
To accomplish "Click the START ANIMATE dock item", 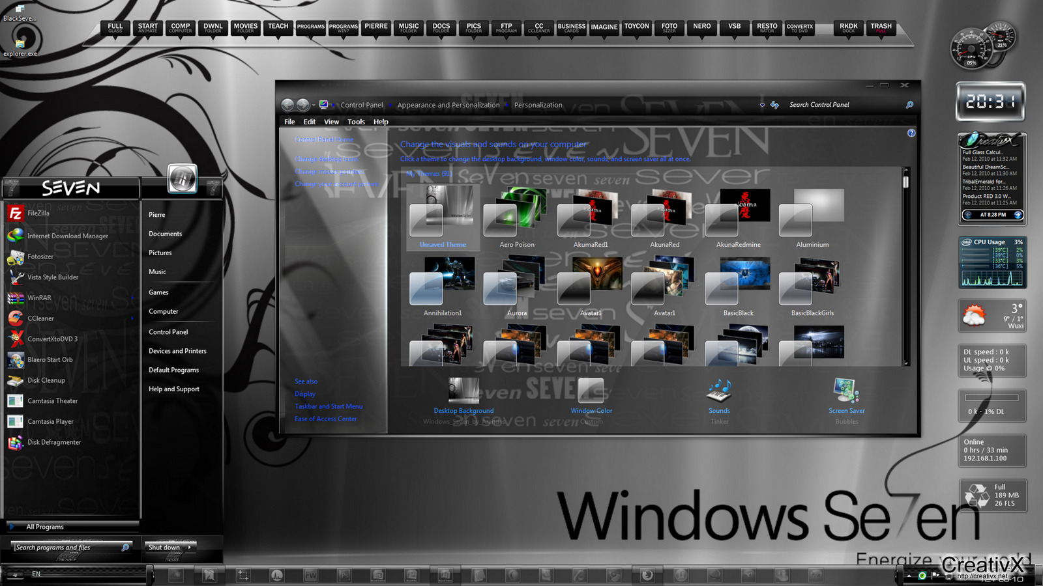I will pos(148,28).
